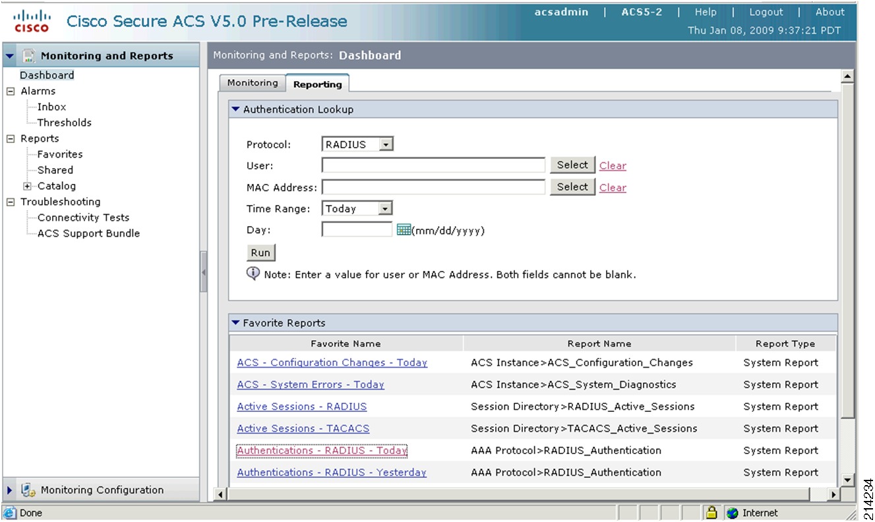
Task: Collapse the Reports tree node
Action: point(10,138)
